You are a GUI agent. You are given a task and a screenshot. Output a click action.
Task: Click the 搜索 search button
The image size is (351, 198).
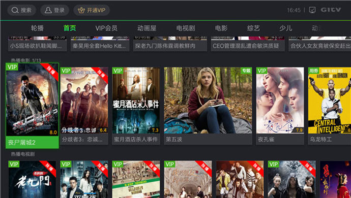[x=21, y=10]
